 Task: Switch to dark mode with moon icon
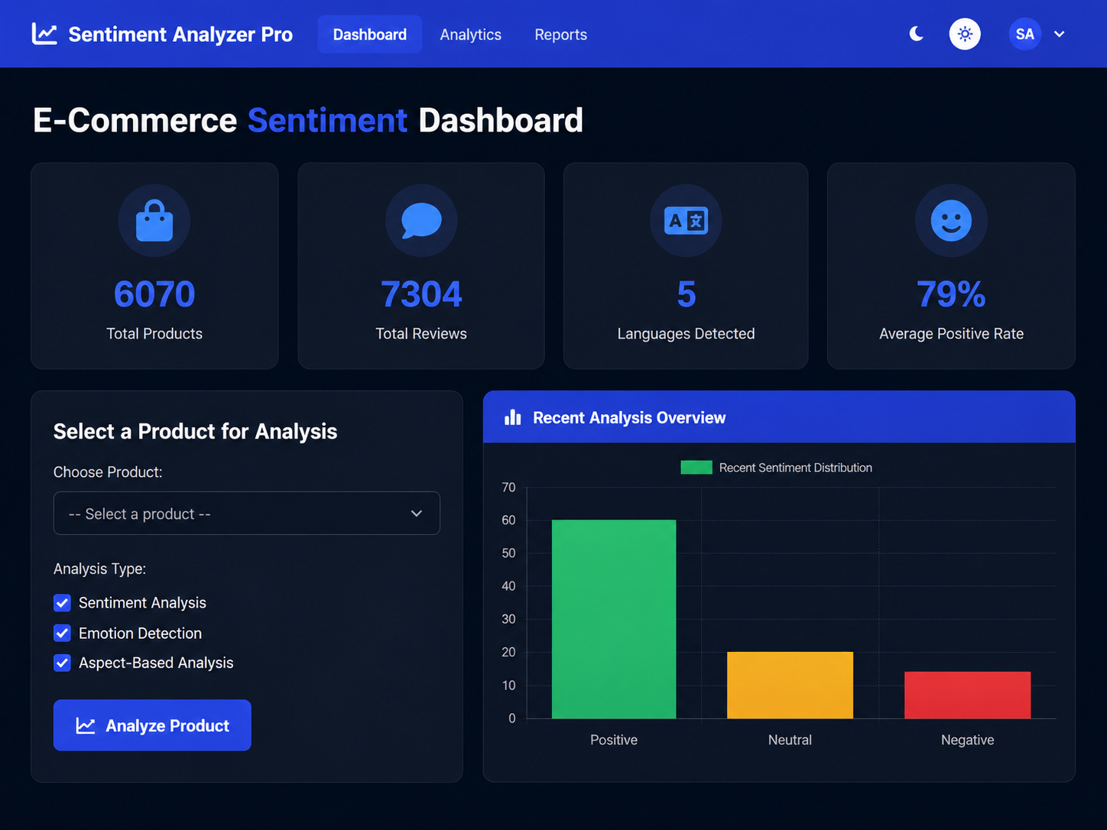coord(916,34)
